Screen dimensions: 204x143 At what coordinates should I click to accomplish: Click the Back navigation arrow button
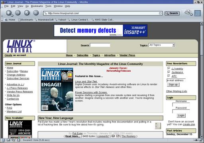[x=9, y=13]
